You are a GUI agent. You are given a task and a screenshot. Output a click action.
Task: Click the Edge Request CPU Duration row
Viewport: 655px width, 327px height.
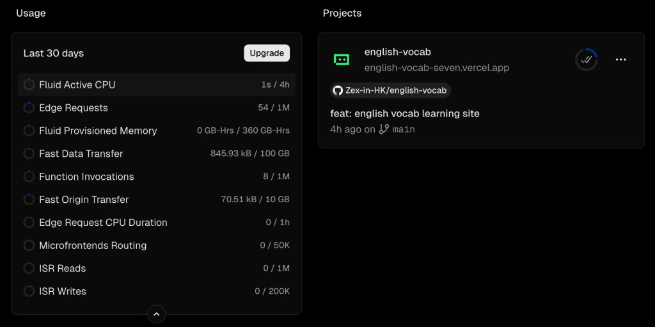(x=156, y=223)
